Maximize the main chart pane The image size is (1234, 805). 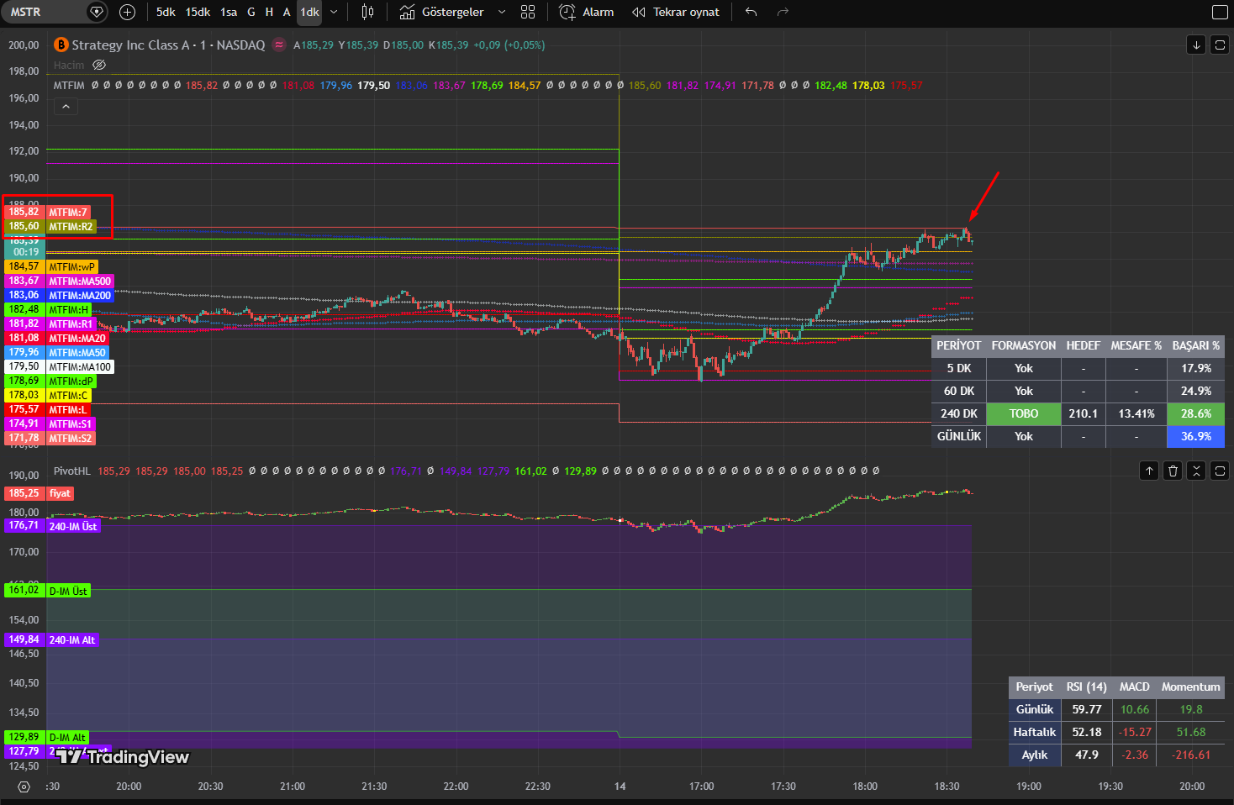tap(1220, 45)
